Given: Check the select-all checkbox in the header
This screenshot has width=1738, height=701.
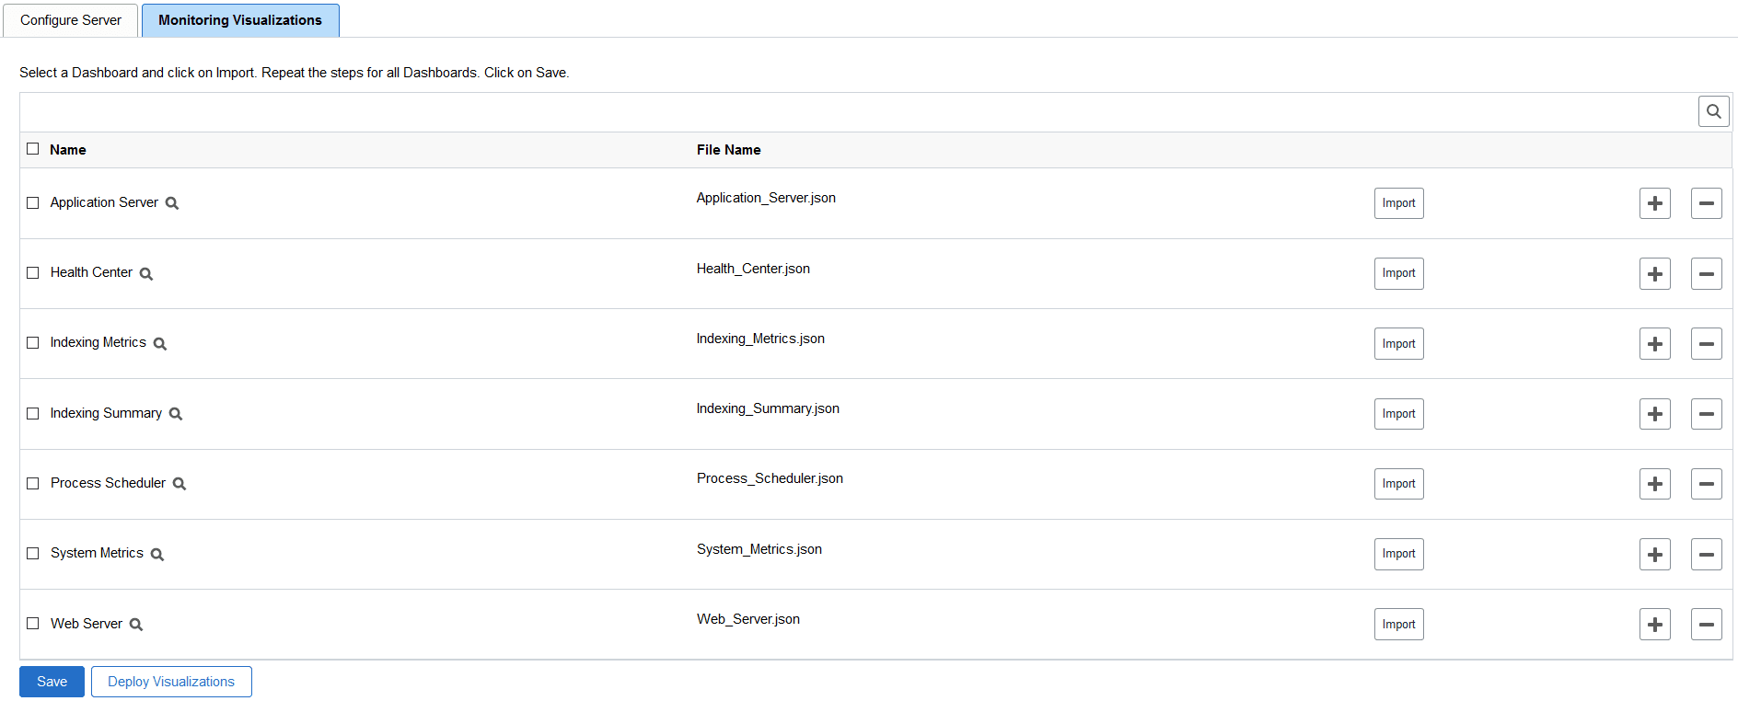Looking at the screenshot, I should pos(33,148).
